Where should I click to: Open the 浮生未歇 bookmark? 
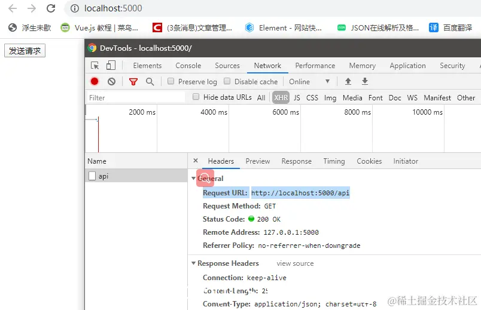[29, 28]
